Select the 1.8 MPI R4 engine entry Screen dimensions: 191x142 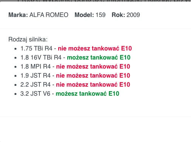(36, 67)
